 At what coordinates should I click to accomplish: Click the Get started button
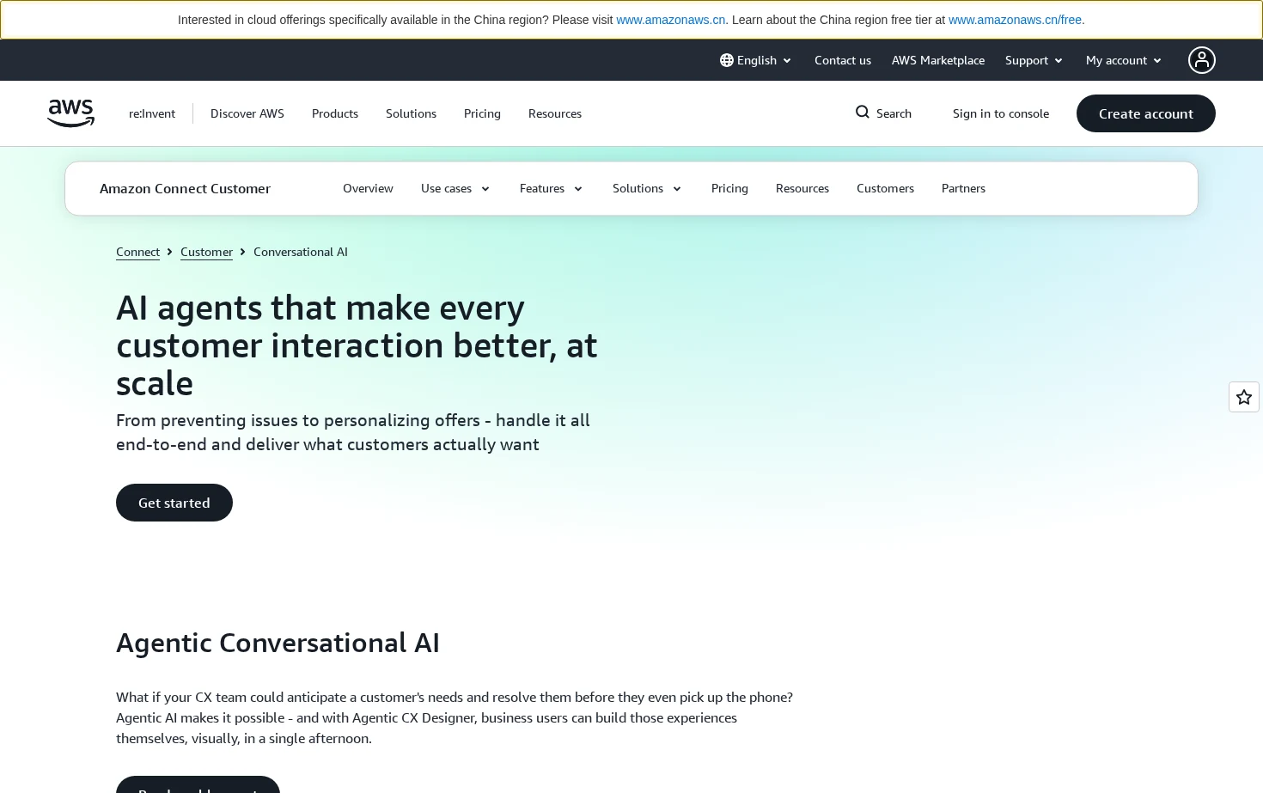point(174,503)
